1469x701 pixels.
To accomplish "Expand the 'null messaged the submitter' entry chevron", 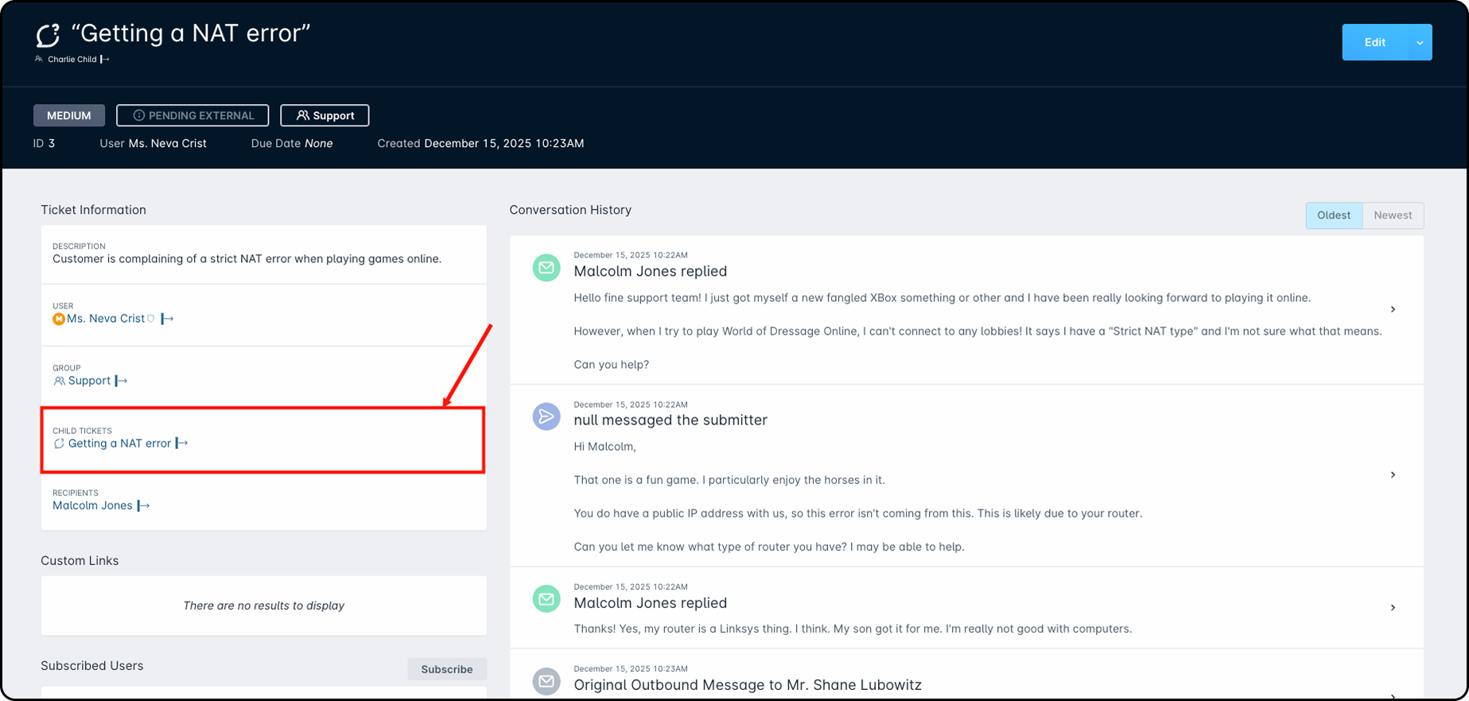I will click(1393, 474).
